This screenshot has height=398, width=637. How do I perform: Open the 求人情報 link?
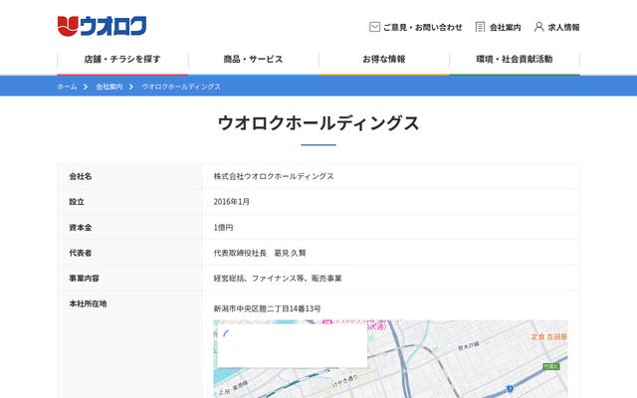click(x=563, y=27)
